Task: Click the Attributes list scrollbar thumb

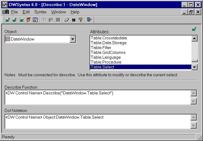Action: click(195, 61)
